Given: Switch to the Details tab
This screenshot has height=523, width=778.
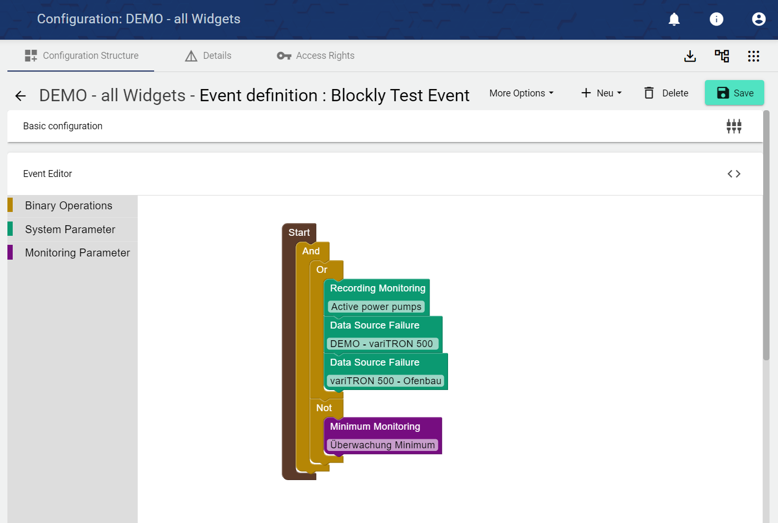Looking at the screenshot, I should pos(208,56).
